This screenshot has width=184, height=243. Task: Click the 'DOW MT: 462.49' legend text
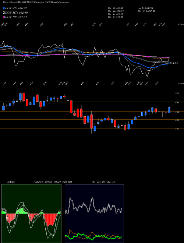pyautogui.click(x=17, y=13)
